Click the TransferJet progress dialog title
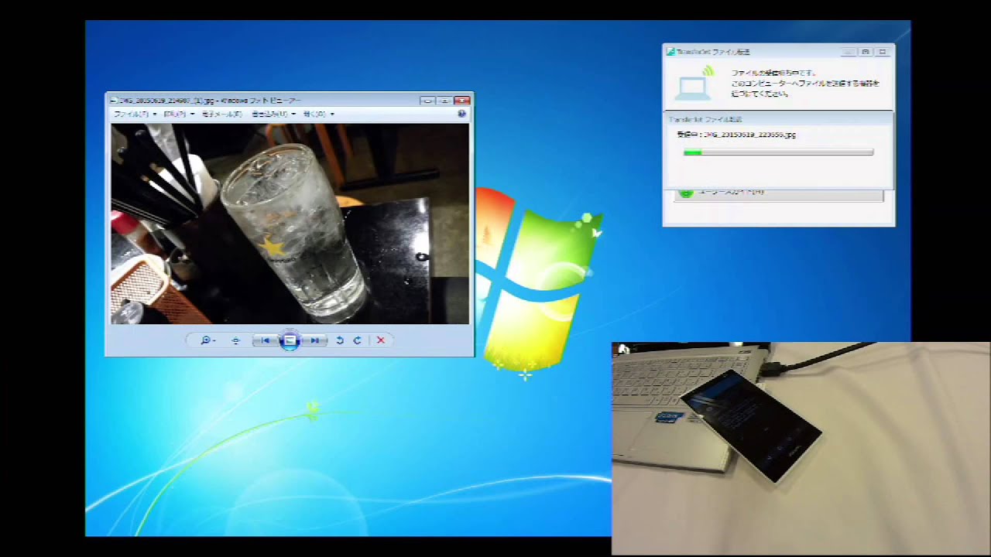The image size is (991, 557). (705, 119)
